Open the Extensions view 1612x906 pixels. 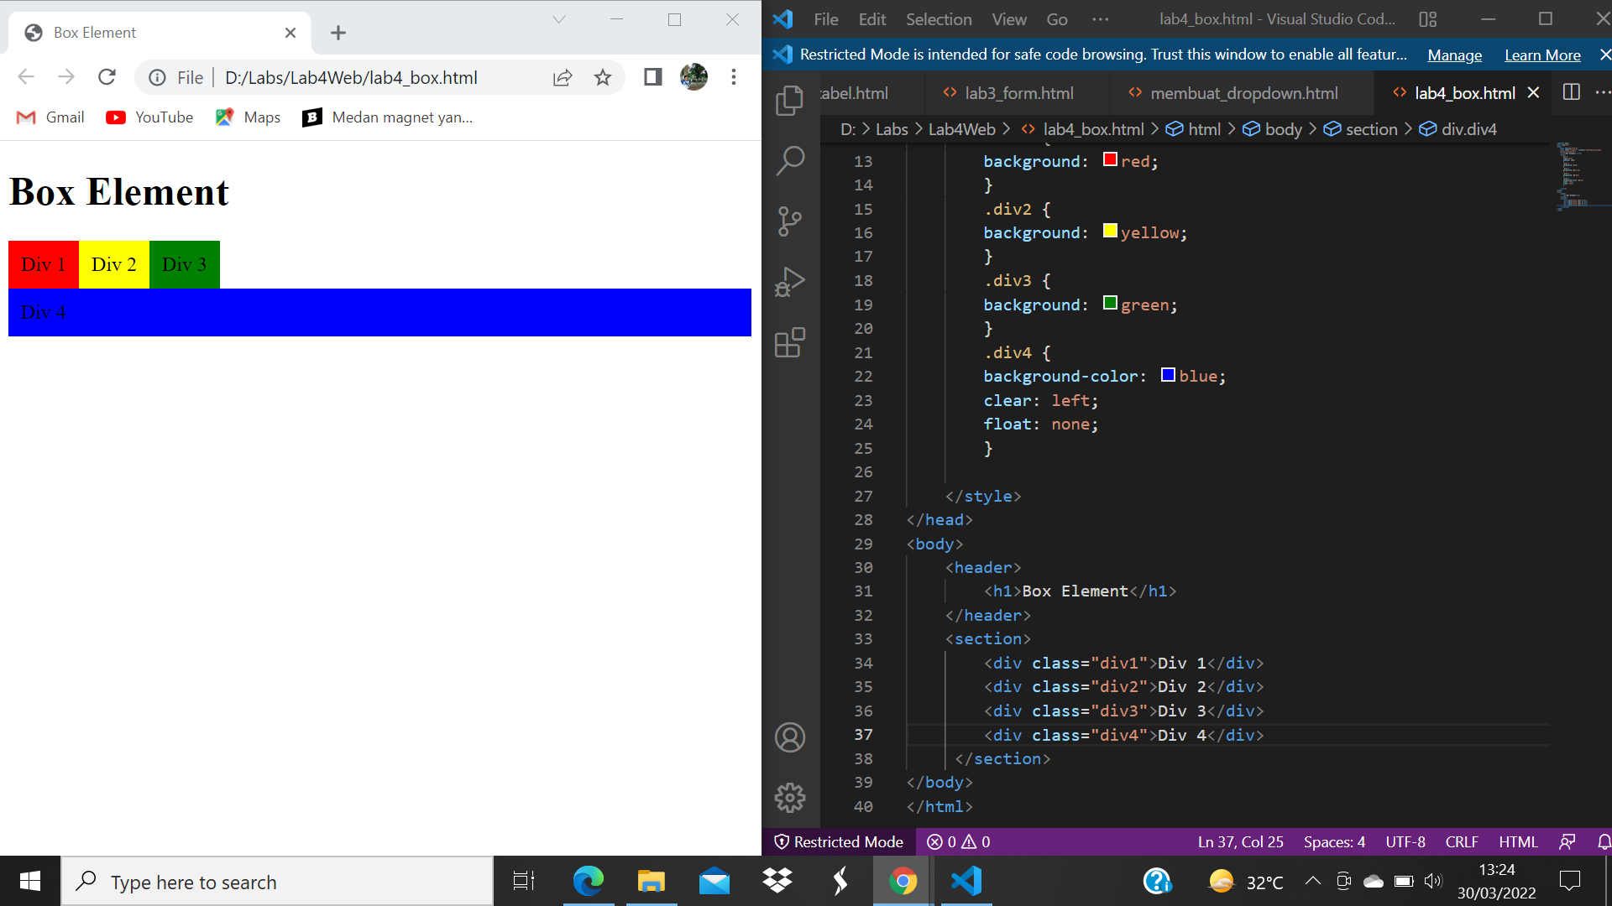pos(790,342)
